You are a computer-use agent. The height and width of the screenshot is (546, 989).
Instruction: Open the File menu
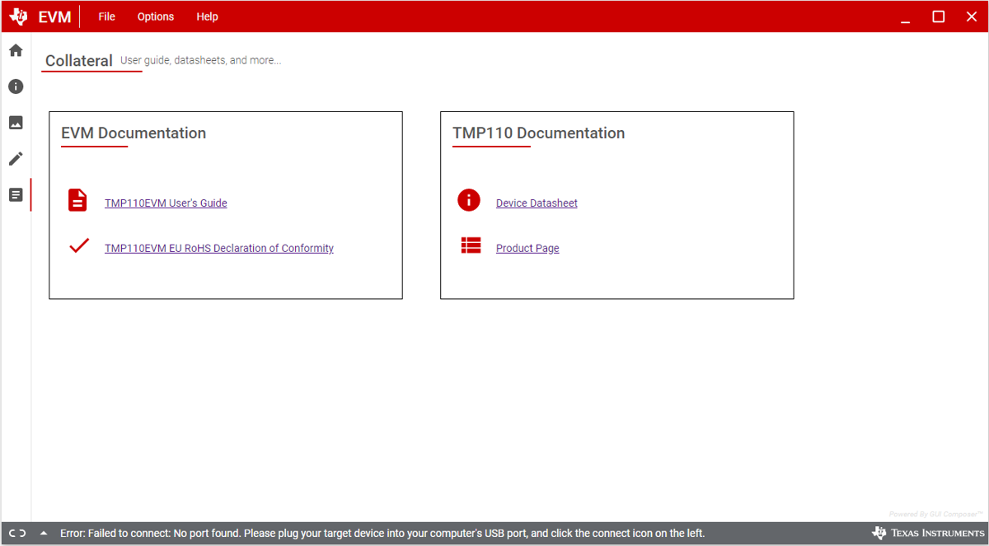[106, 16]
